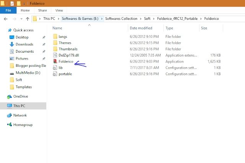Viewport: 245px width, 163px height.
Task: Open Network in the navigation pane
Action: pyautogui.click(x=20, y=115)
